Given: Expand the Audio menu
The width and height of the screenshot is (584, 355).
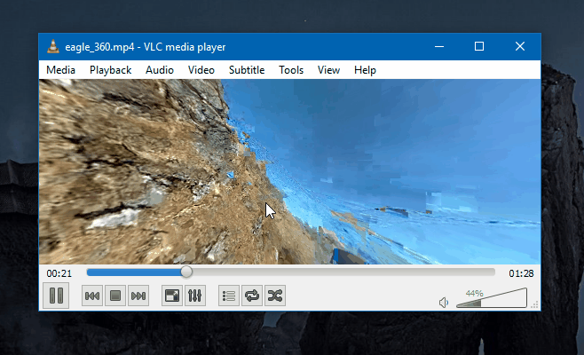Looking at the screenshot, I should [160, 70].
